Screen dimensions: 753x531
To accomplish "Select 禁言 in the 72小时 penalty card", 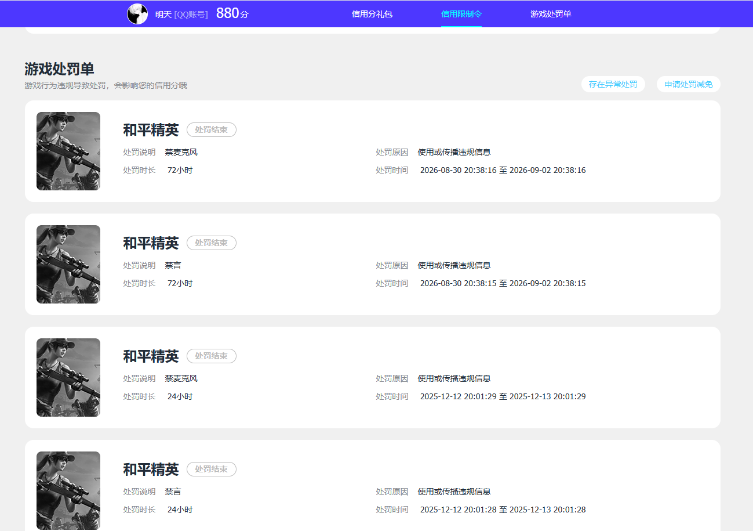I will [x=173, y=265].
